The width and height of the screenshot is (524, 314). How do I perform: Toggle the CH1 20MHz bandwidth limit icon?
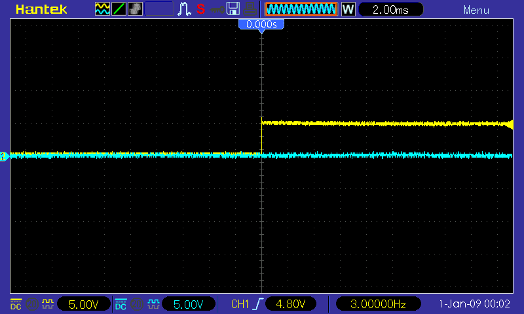tap(32, 304)
